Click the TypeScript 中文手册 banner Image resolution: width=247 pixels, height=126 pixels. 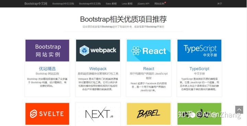click(199, 50)
